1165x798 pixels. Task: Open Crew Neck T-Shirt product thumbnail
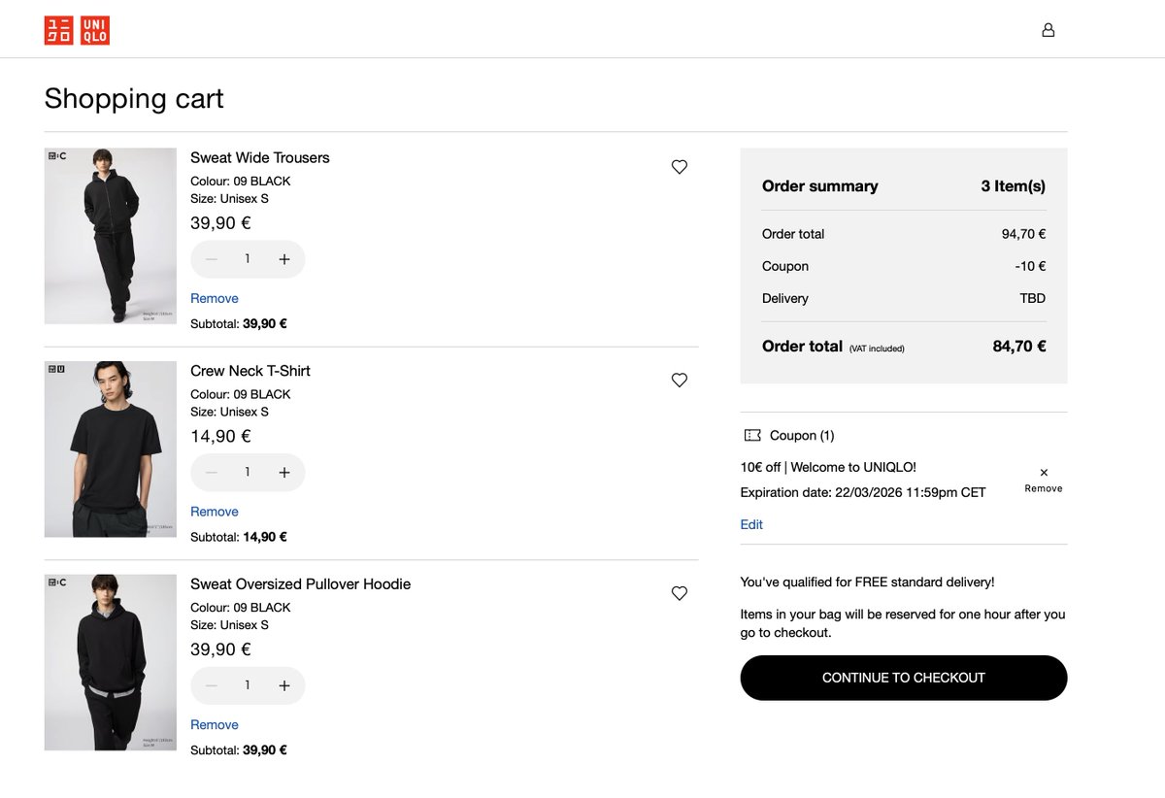(x=110, y=449)
